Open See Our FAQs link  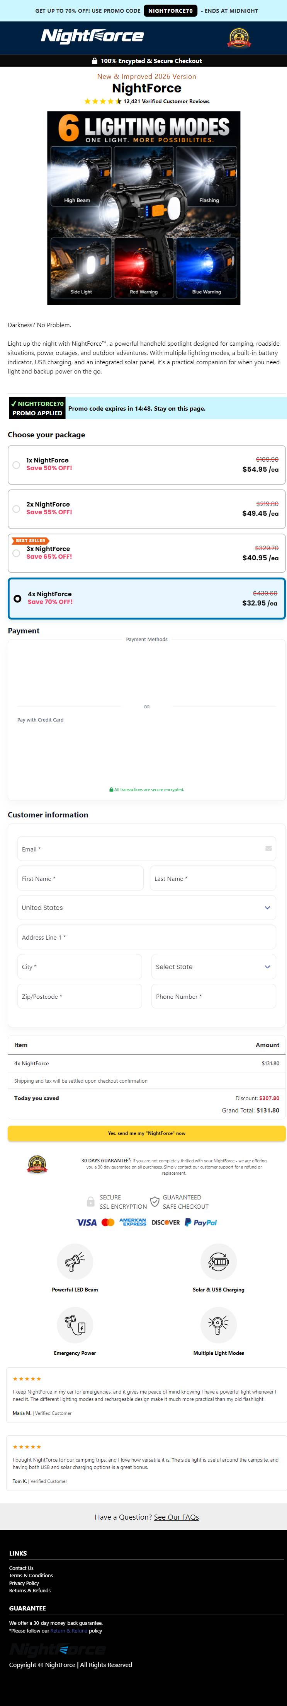coord(177,1517)
